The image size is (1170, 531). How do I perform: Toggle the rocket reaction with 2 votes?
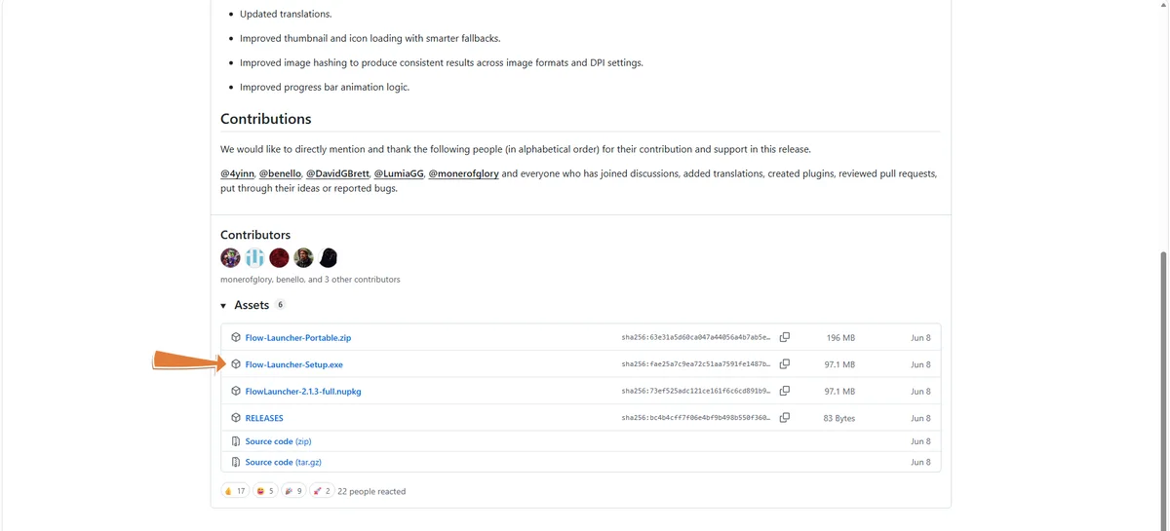[x=322, y=491]
